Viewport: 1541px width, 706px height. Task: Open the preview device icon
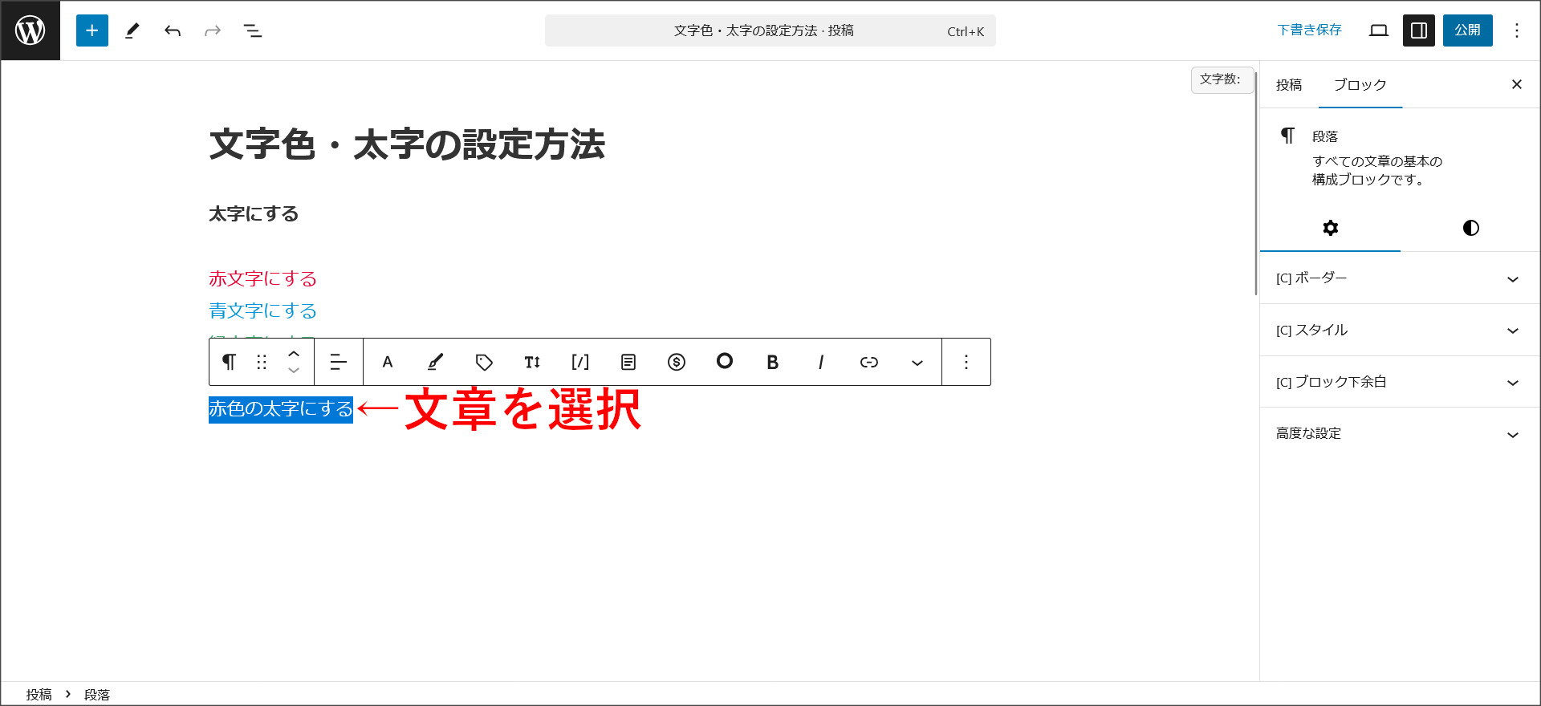[1379, 30]
